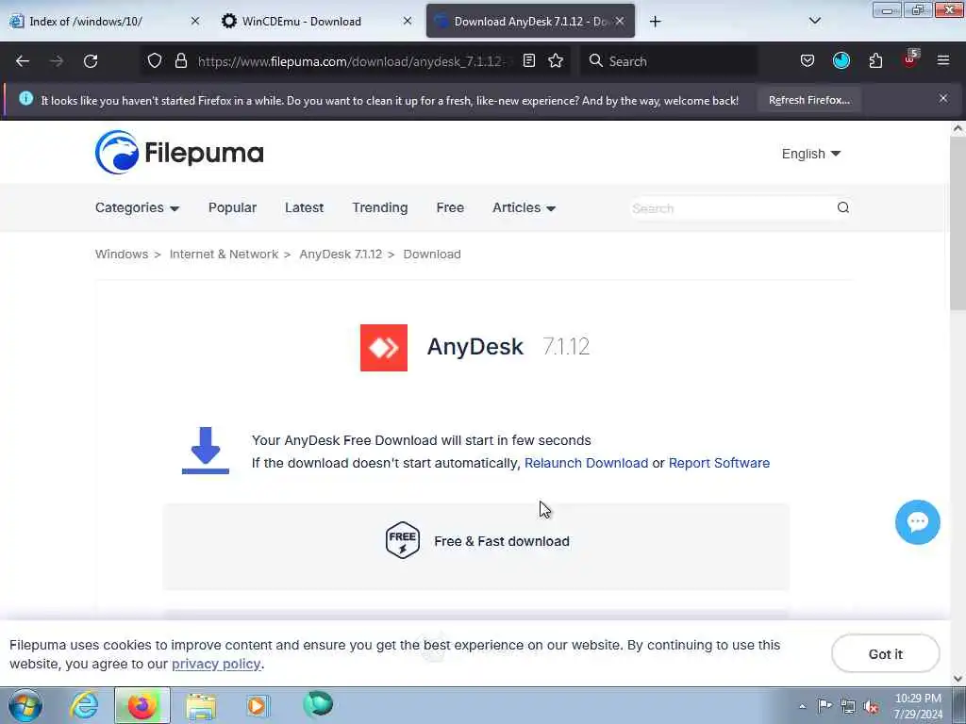The height and width of the screenshot is (724, 966).
Task: Click the blue download arrow icon
Action: (x=205, y=451)
